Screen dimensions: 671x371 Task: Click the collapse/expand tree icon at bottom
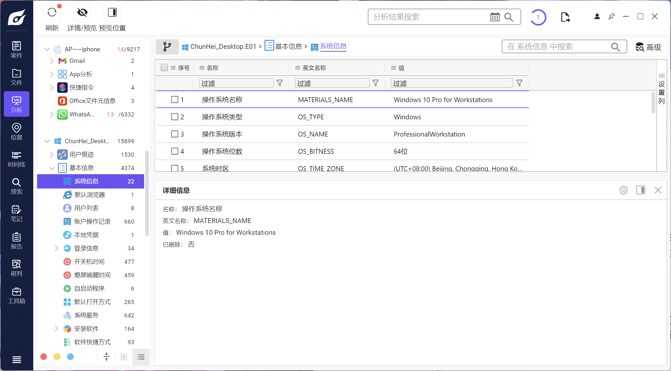click(x=107, y=357)
